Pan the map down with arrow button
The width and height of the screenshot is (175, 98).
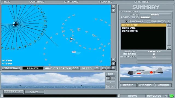[113, 64]
